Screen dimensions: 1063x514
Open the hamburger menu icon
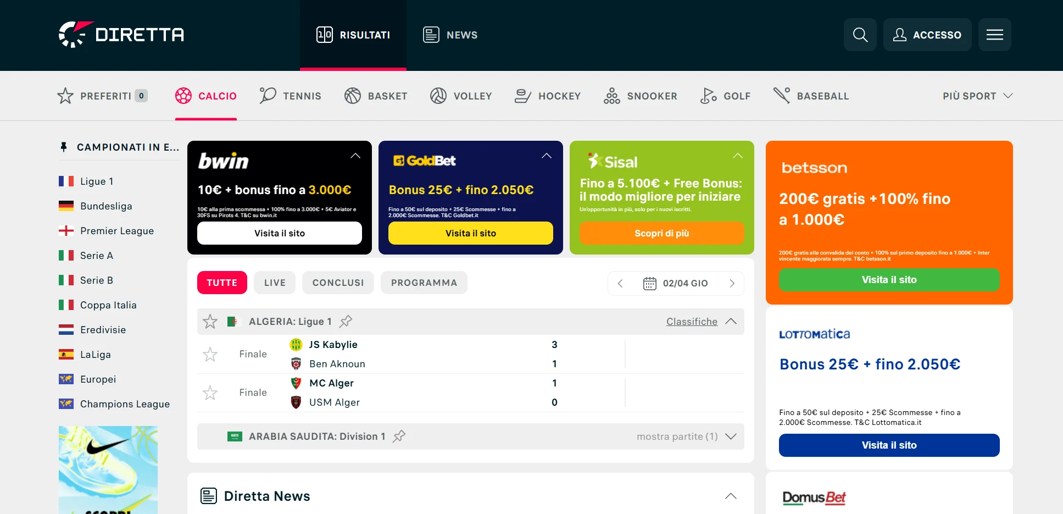tap(994, 35)
